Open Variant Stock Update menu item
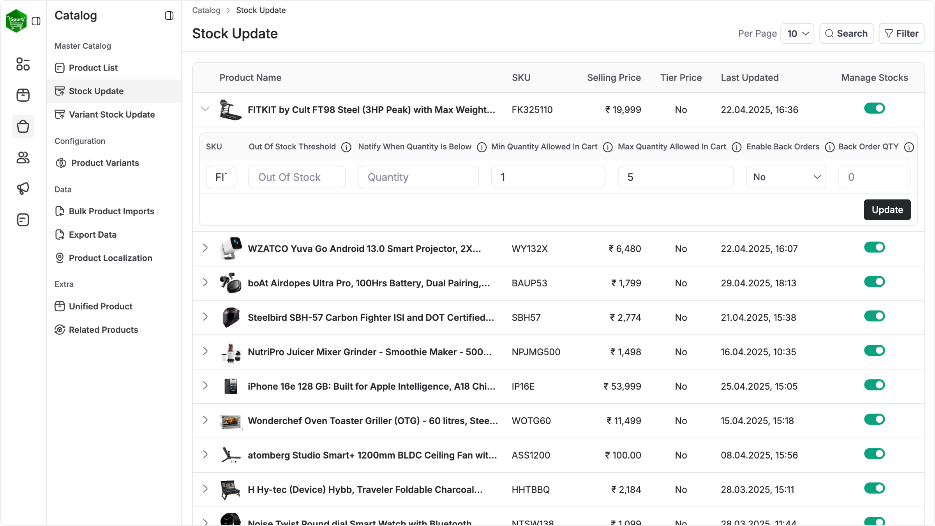The width and height of the screenshot is (935, 526). point(114,115)
